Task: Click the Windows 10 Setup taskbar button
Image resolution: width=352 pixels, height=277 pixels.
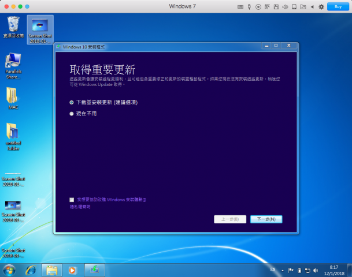Action: 95,270
